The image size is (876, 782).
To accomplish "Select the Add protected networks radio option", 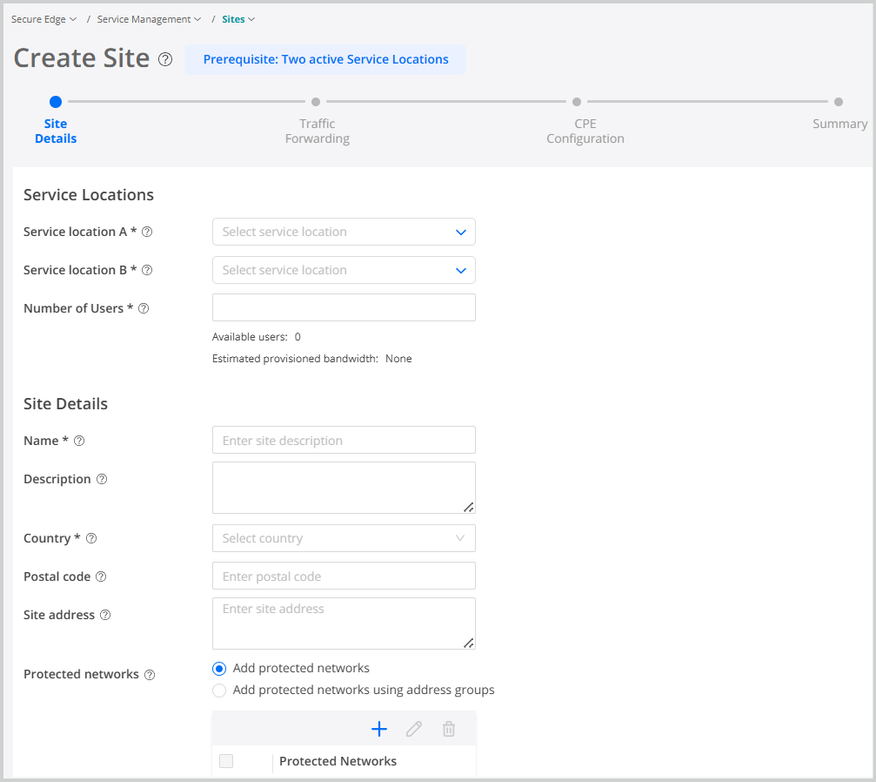I will [219, 669].
